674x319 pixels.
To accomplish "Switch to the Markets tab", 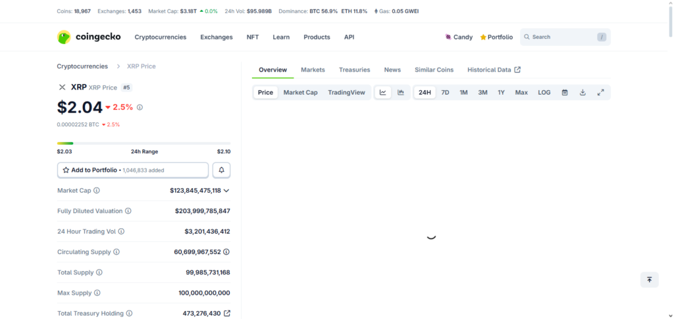I will point(313,70).
